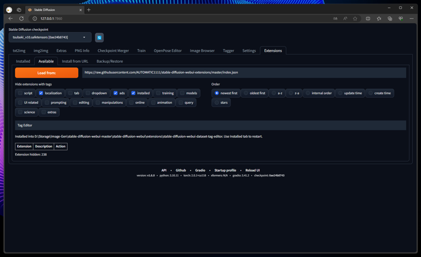Uncheck the localization tag

pos(41,93)
